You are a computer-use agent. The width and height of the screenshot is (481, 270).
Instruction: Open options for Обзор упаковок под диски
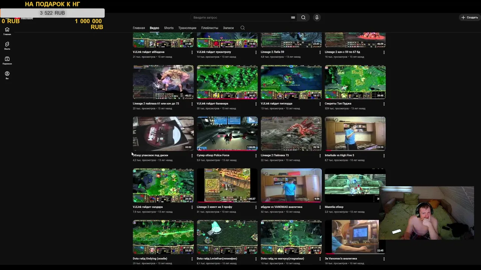pyautogui.click(x=192, y=155)
